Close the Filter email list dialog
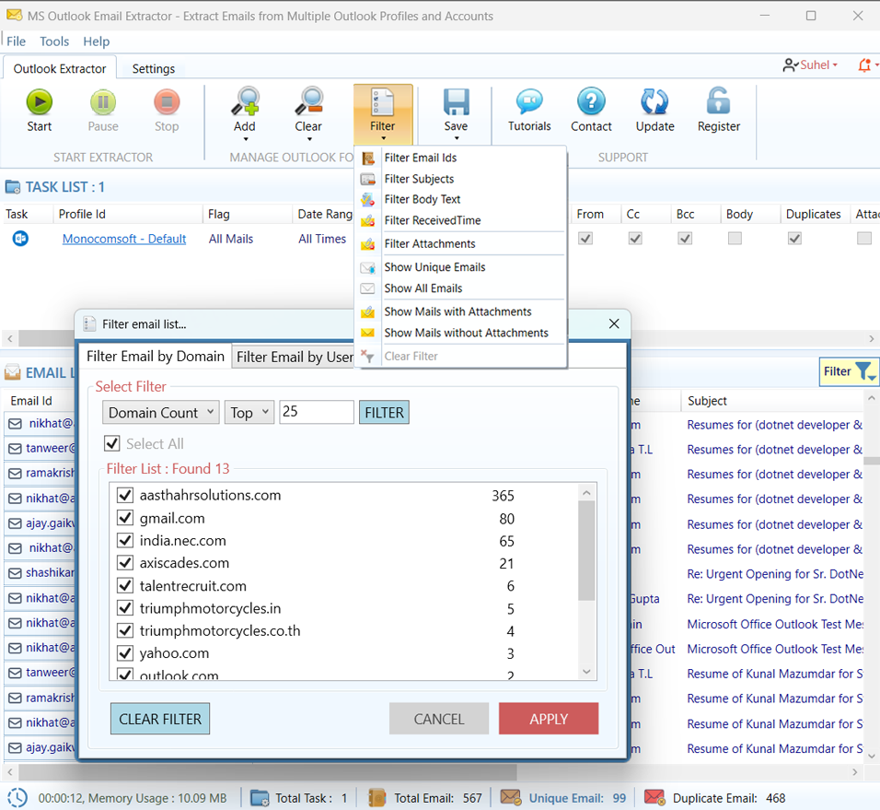This screenshot has height=810, width=880. 614,323
